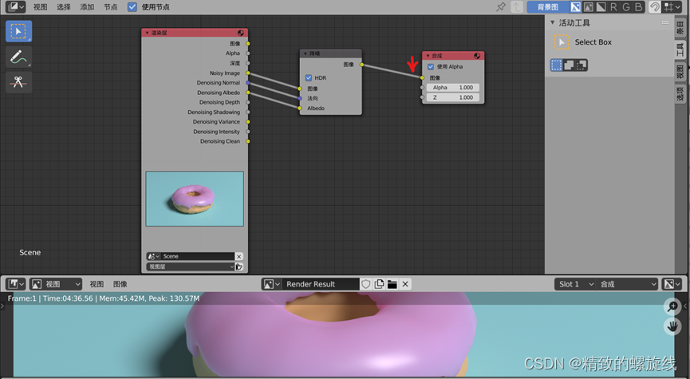Collapse the 合成 node

[428, 56]
